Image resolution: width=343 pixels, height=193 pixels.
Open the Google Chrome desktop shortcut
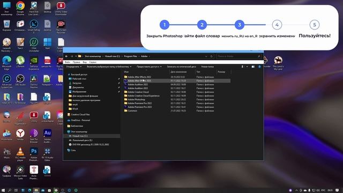coord(20,8)
